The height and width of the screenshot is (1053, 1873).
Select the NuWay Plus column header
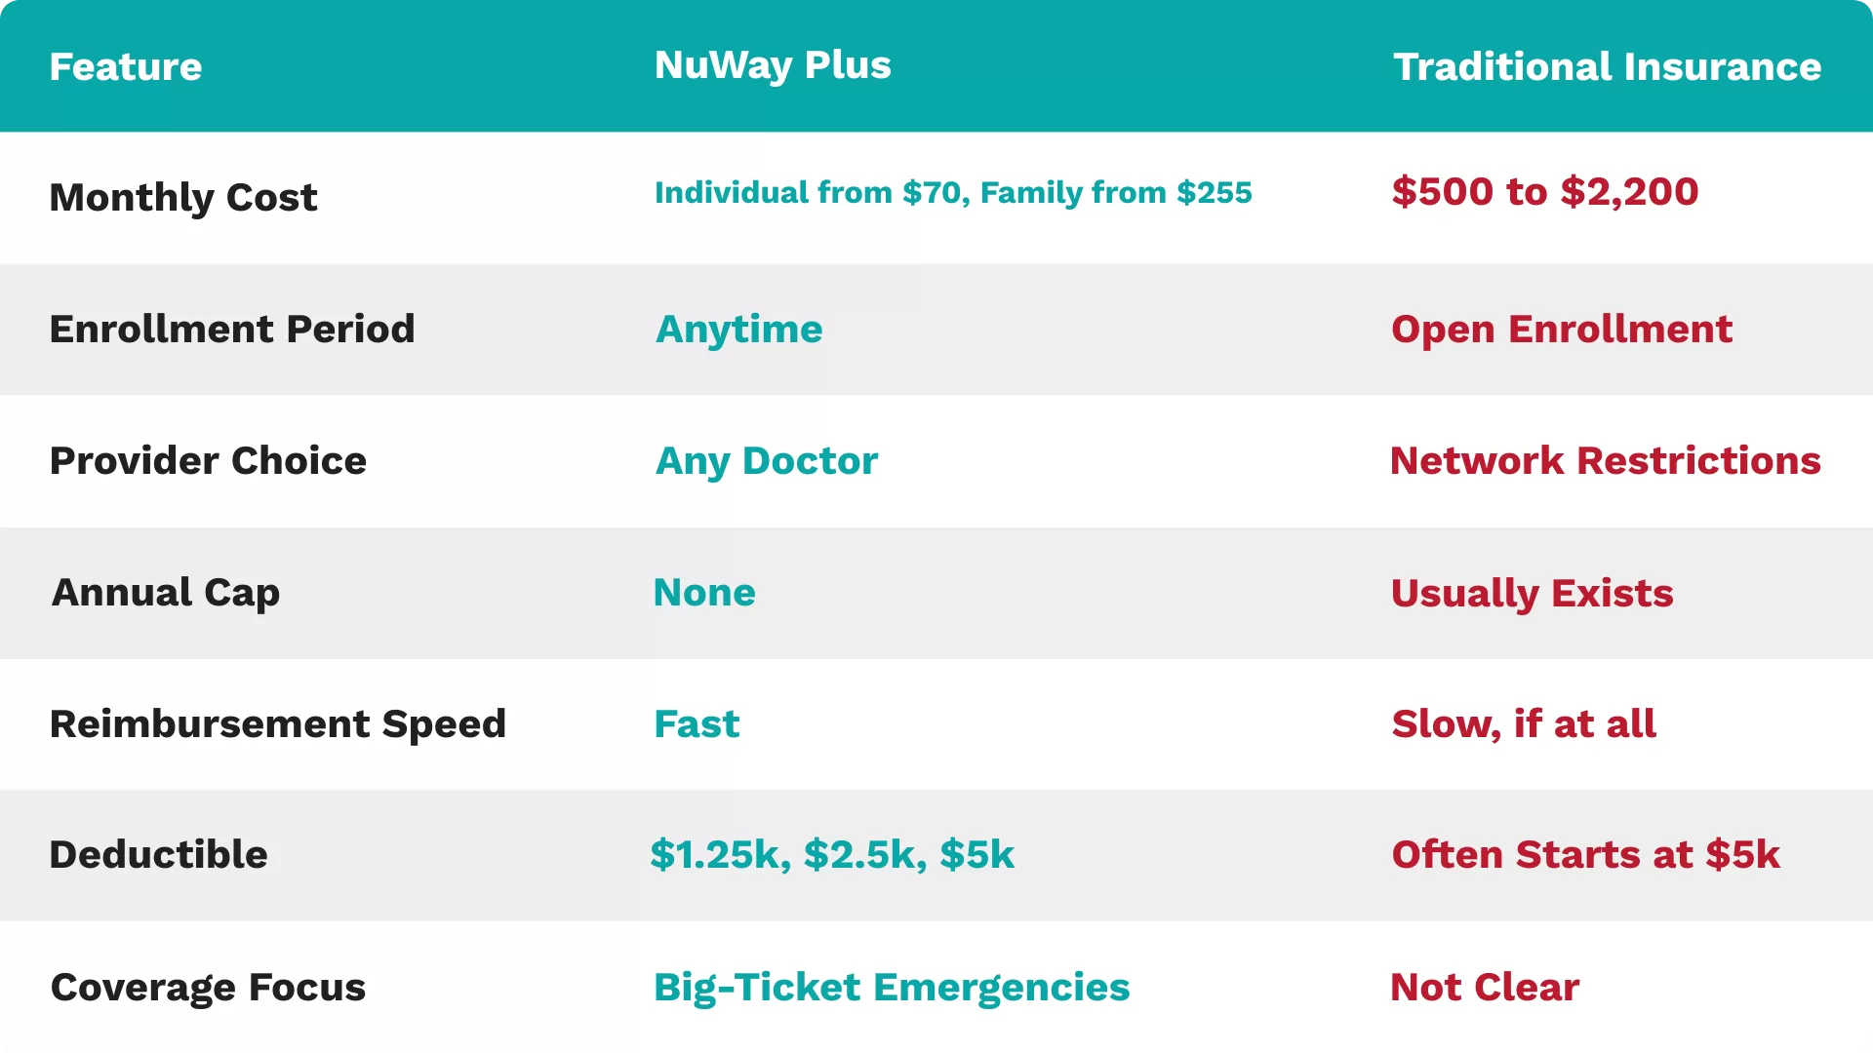click(773, 65)
